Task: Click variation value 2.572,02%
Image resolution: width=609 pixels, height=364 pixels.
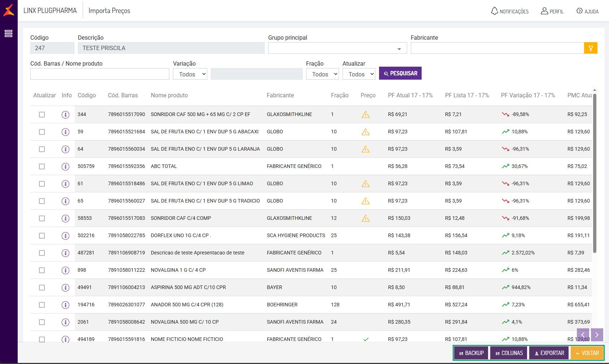Action: coord(523,253)
